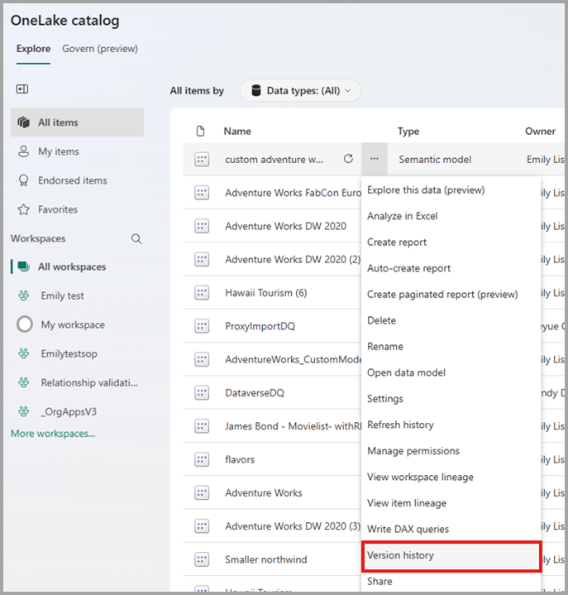Sort by the Name column header
Screen dimensions: 568x595
point(237,132)
